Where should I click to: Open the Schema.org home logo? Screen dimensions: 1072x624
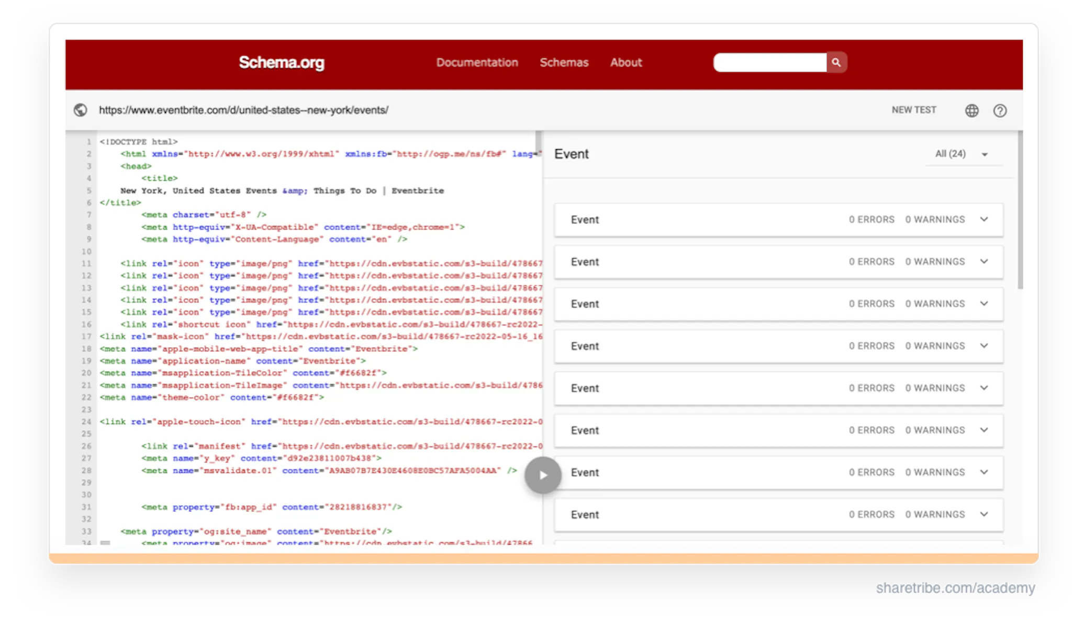point(282,62)
